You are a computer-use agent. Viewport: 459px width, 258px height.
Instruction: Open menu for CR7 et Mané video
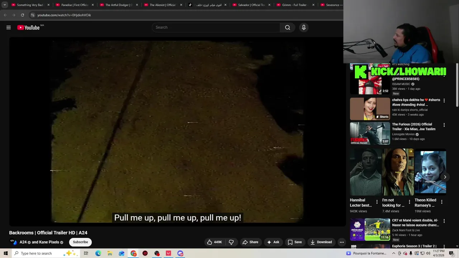point(444,221)
